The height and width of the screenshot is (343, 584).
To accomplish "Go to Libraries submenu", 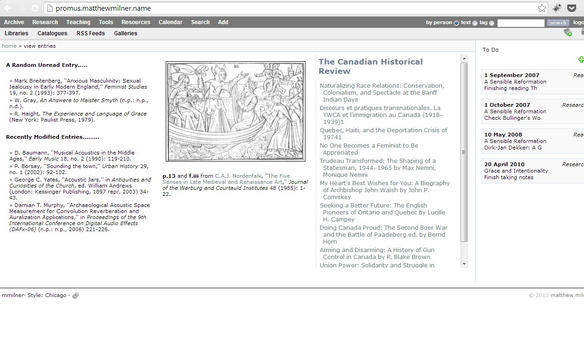I will coord(16,33).
